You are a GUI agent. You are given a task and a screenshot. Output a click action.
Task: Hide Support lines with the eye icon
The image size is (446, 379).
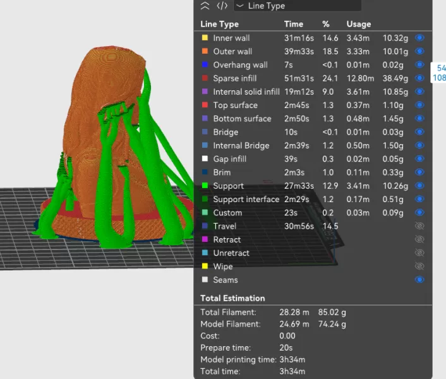(419, 186)
